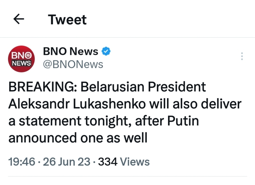255x185 pixels.
Task: Open the BNO News display name
Action: pos(71,51)
